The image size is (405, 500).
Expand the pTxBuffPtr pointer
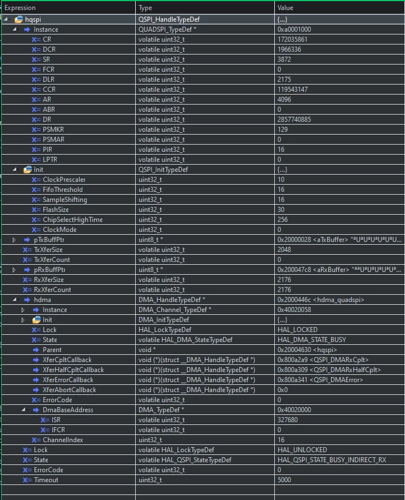(14, 240)
